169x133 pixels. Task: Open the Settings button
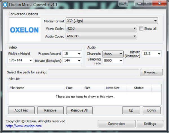pos(150,124)
